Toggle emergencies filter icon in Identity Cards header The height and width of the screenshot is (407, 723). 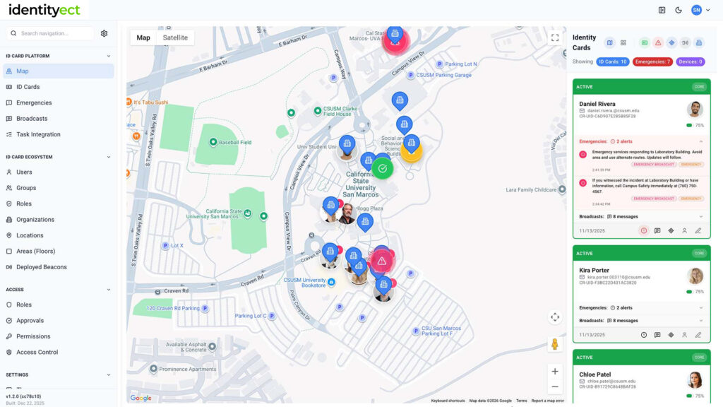tap(657, 43)
